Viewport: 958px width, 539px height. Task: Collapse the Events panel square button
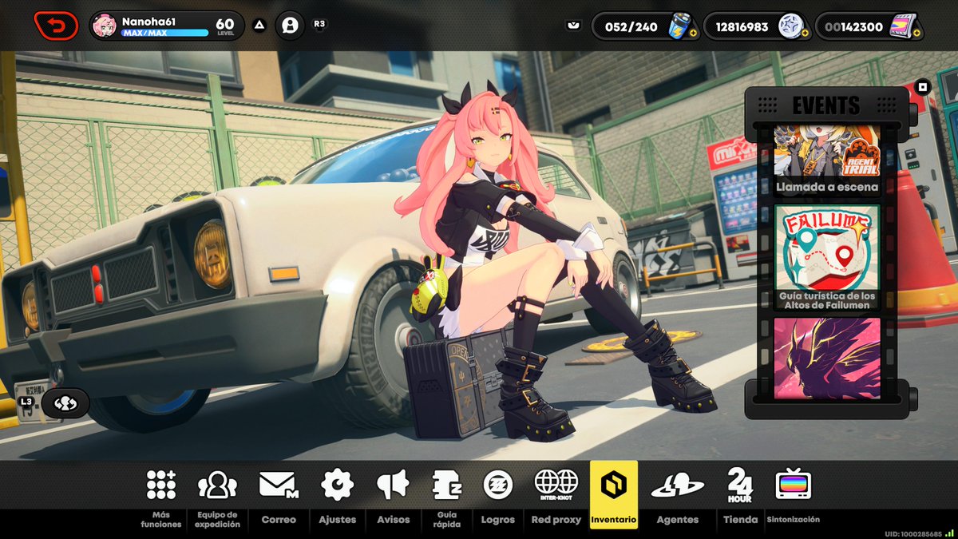[x=922, y=87]
